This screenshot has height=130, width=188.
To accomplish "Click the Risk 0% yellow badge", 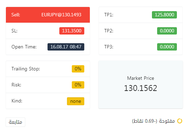I will [x=78, y=85].
